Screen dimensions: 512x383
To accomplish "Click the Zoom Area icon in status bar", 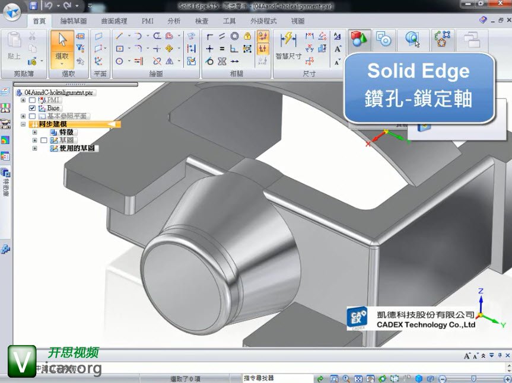I will pos(334,379).
